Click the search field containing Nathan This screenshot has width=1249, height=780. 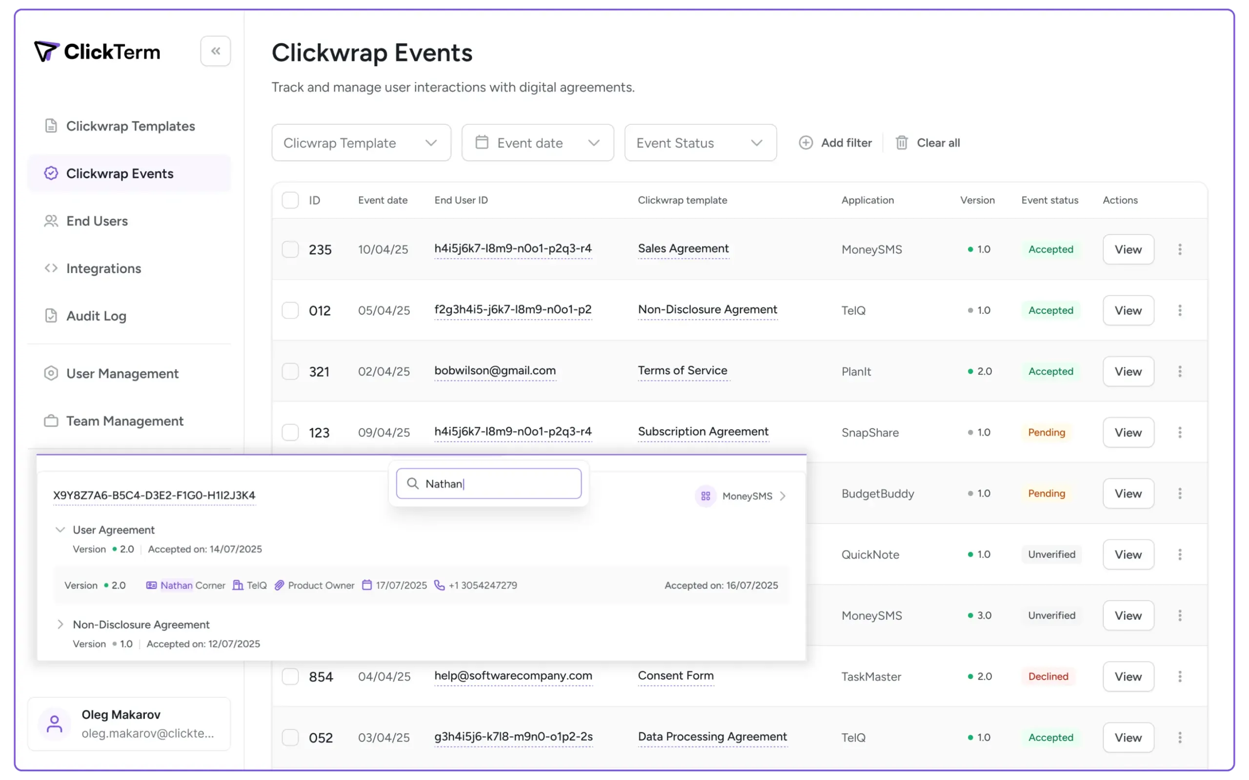[x=496, y=484]
